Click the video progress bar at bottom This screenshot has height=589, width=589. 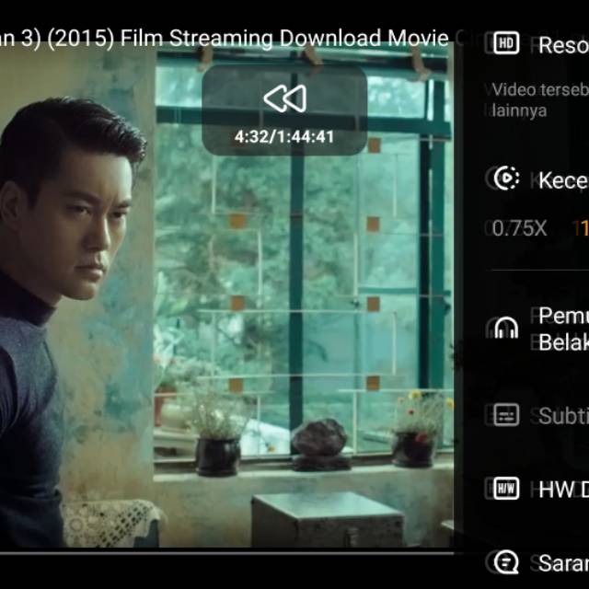tap(230, 553)
